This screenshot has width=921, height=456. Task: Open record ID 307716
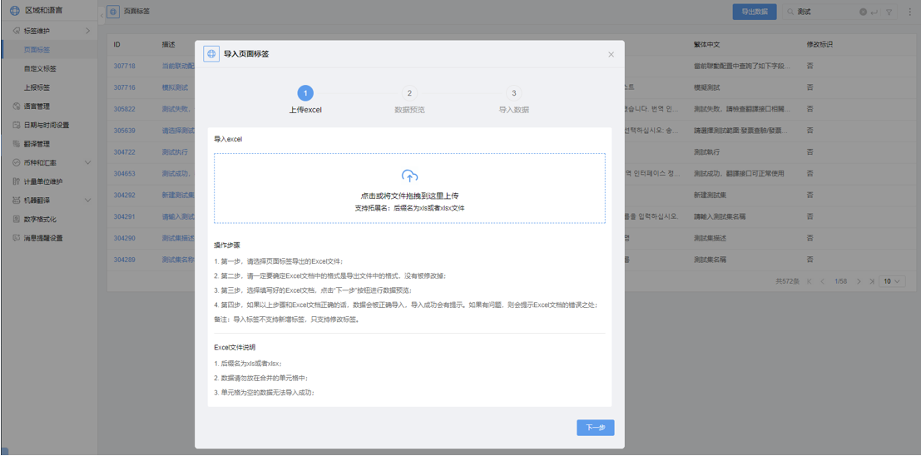124,87
